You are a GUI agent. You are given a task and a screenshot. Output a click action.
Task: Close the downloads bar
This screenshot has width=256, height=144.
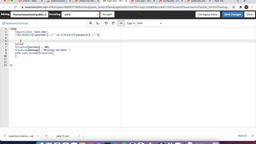tap(253, 136)
